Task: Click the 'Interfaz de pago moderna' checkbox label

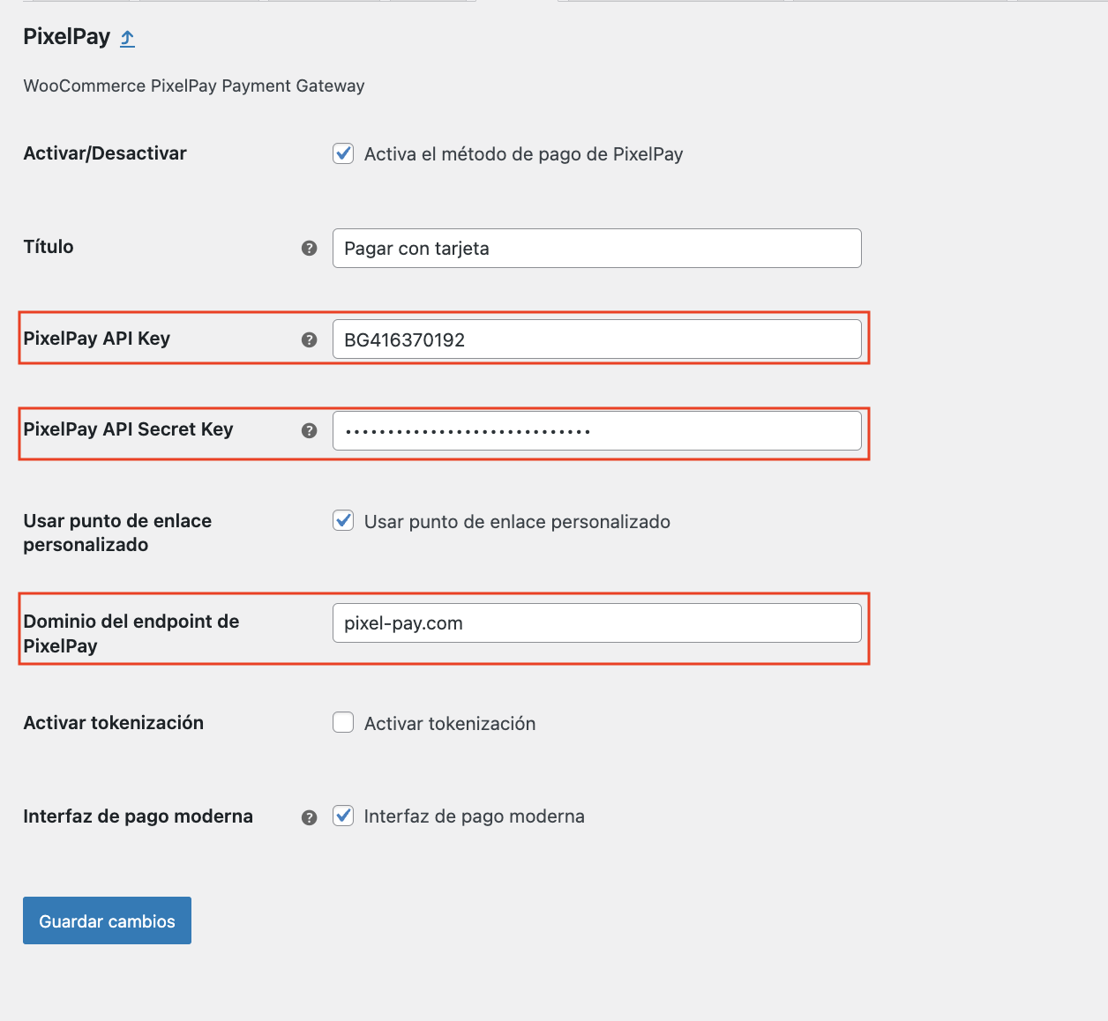Action: pos(474,816)
